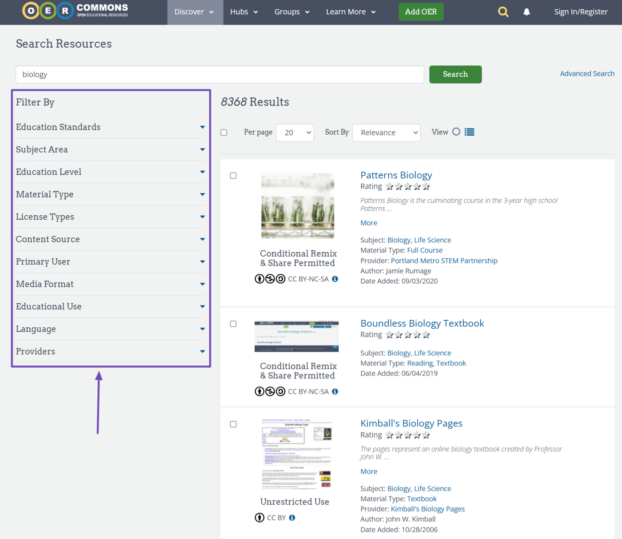Image resolution: width=622 pixels, height=539 pixels.
Task: Switch to list view icon
Action: tap(469, 132)
